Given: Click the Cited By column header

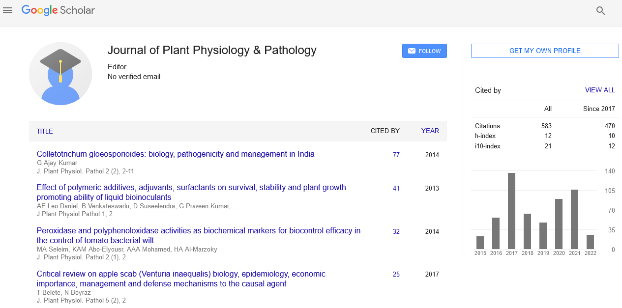Looking at the screenshot, I should (x=385, y=131).
